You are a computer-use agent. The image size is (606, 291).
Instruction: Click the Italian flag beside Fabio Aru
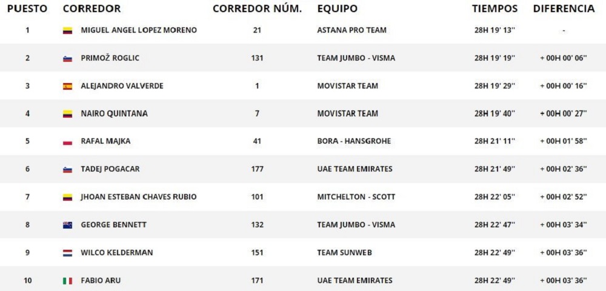67,281
